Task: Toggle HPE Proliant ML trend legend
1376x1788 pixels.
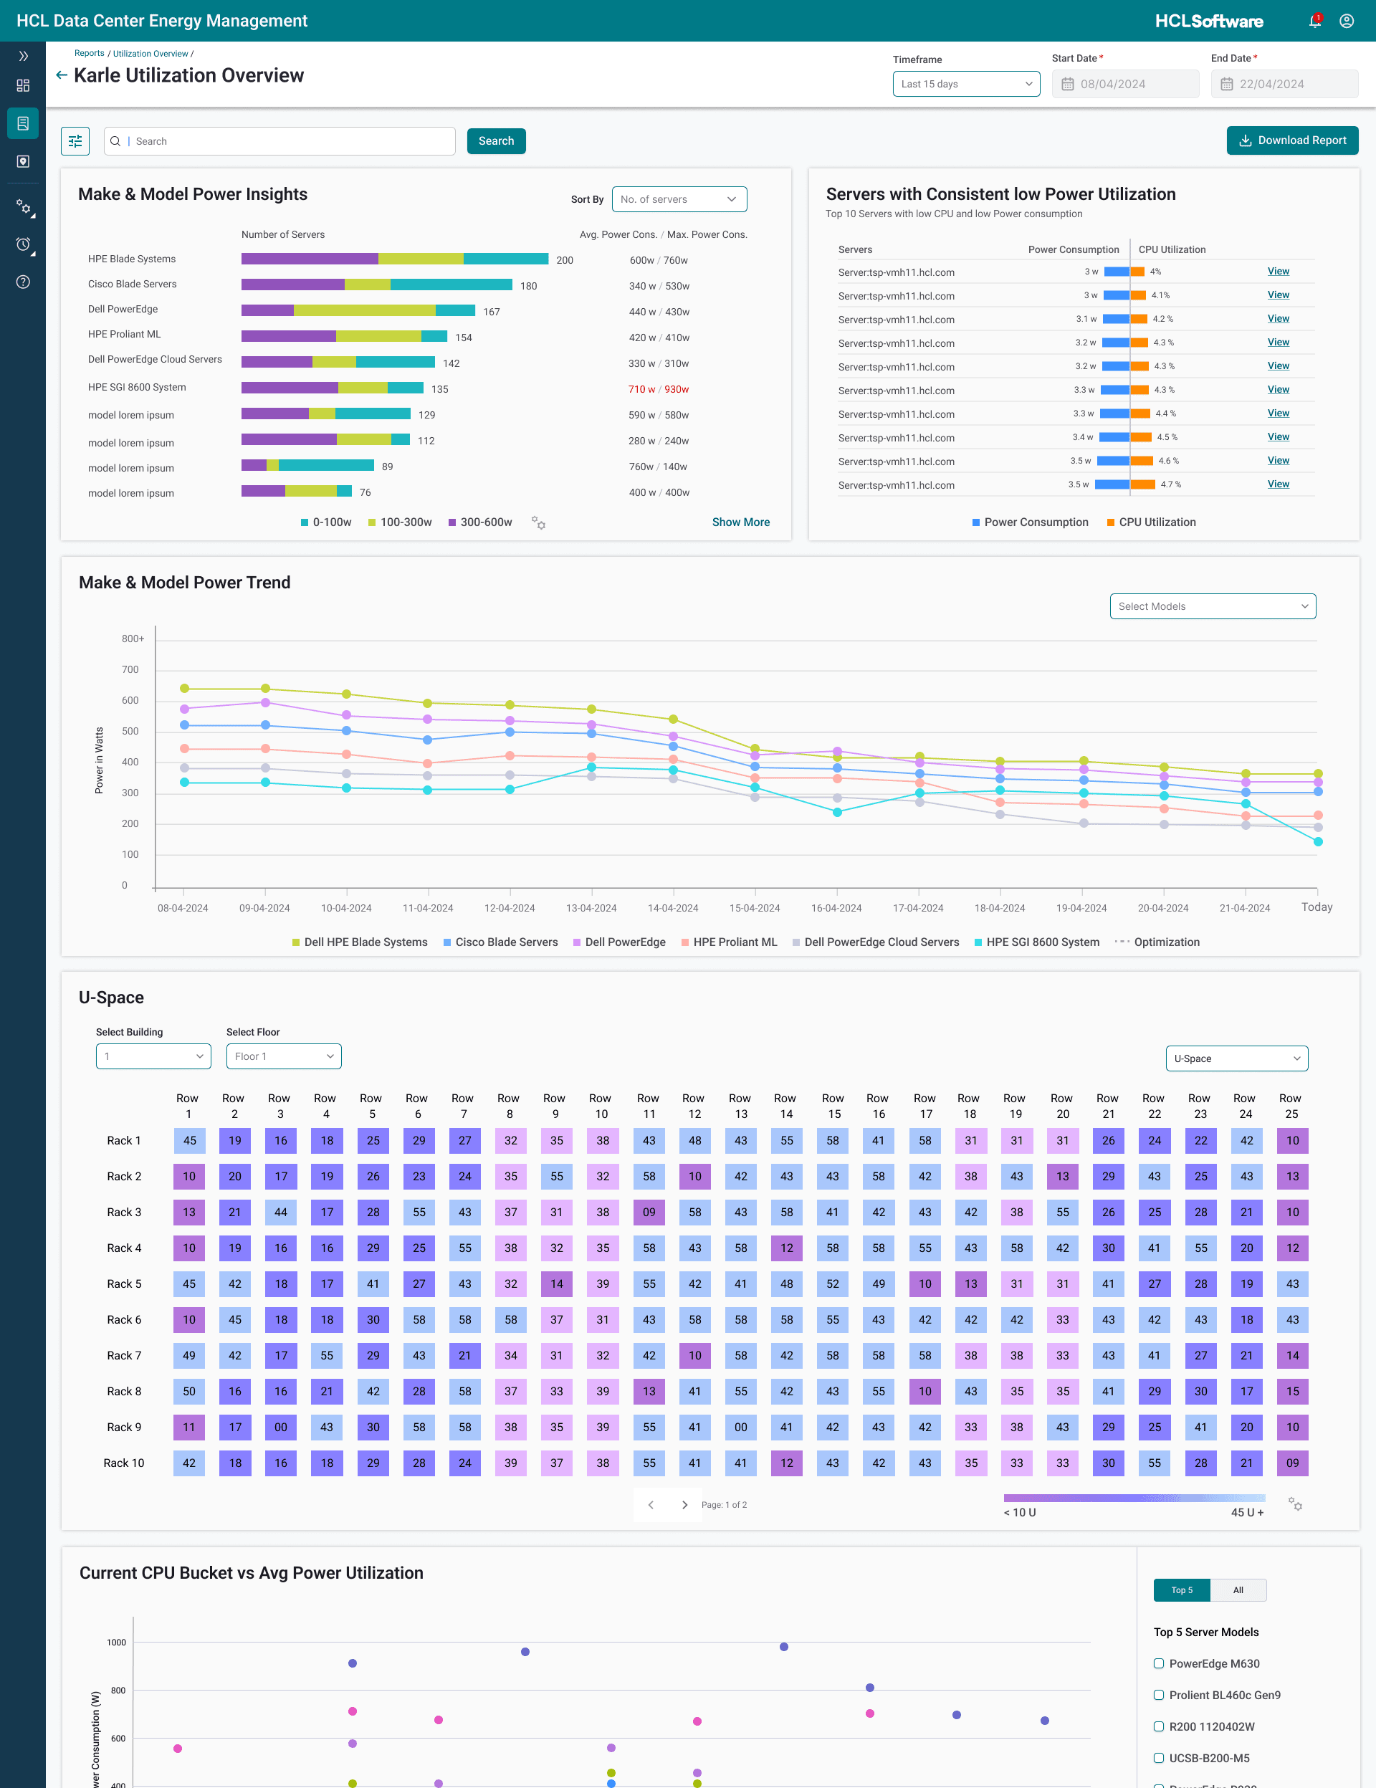Action: (730, 942)
